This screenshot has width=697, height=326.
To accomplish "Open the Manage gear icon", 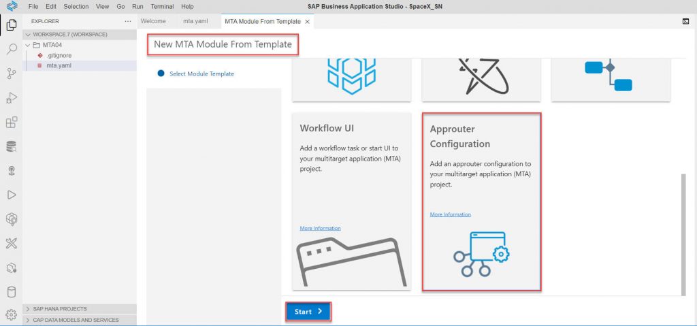I will (x=12, y=315).
